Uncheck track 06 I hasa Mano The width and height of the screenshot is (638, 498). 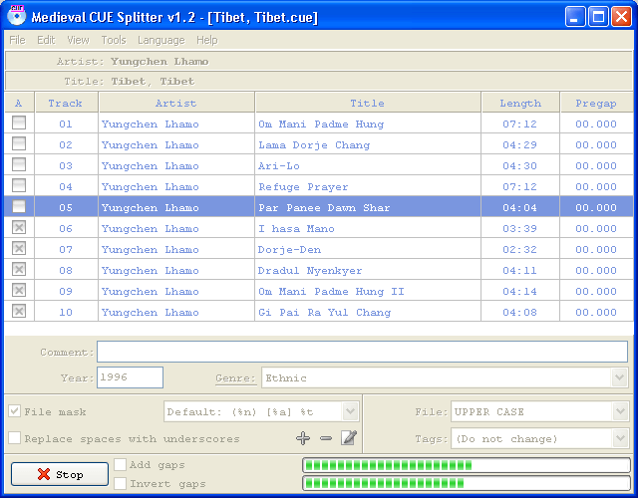point(19,228)
